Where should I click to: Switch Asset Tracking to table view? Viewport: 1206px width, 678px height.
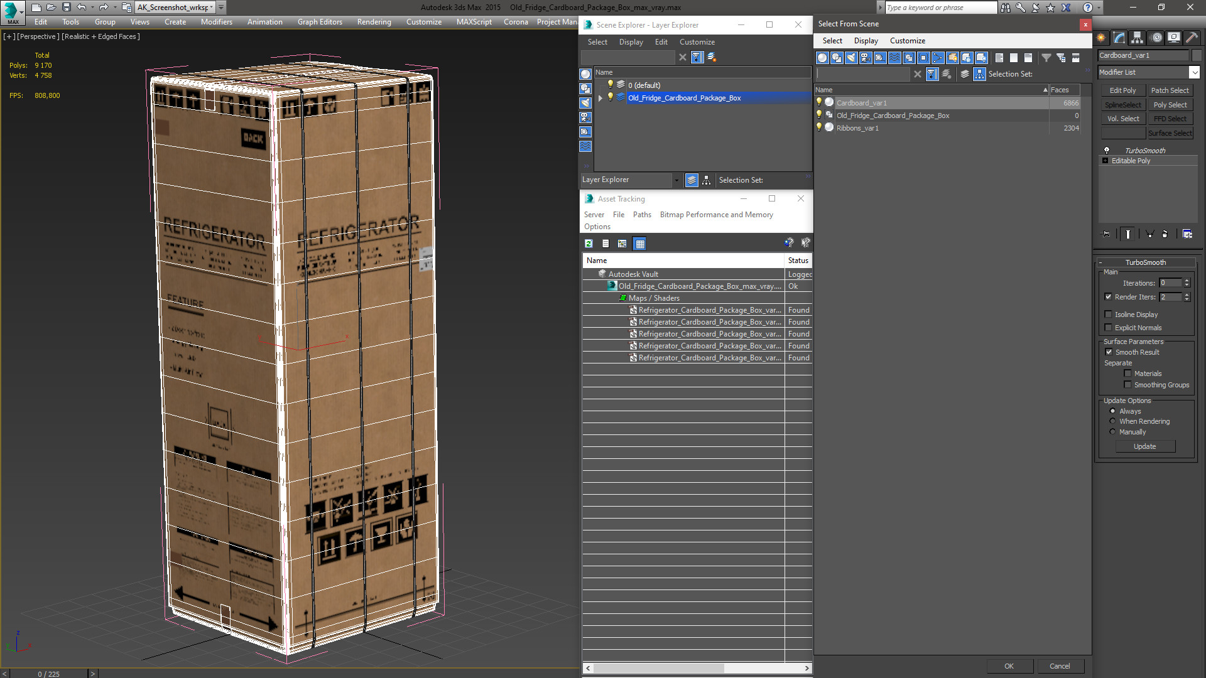(x=639, y=244)
